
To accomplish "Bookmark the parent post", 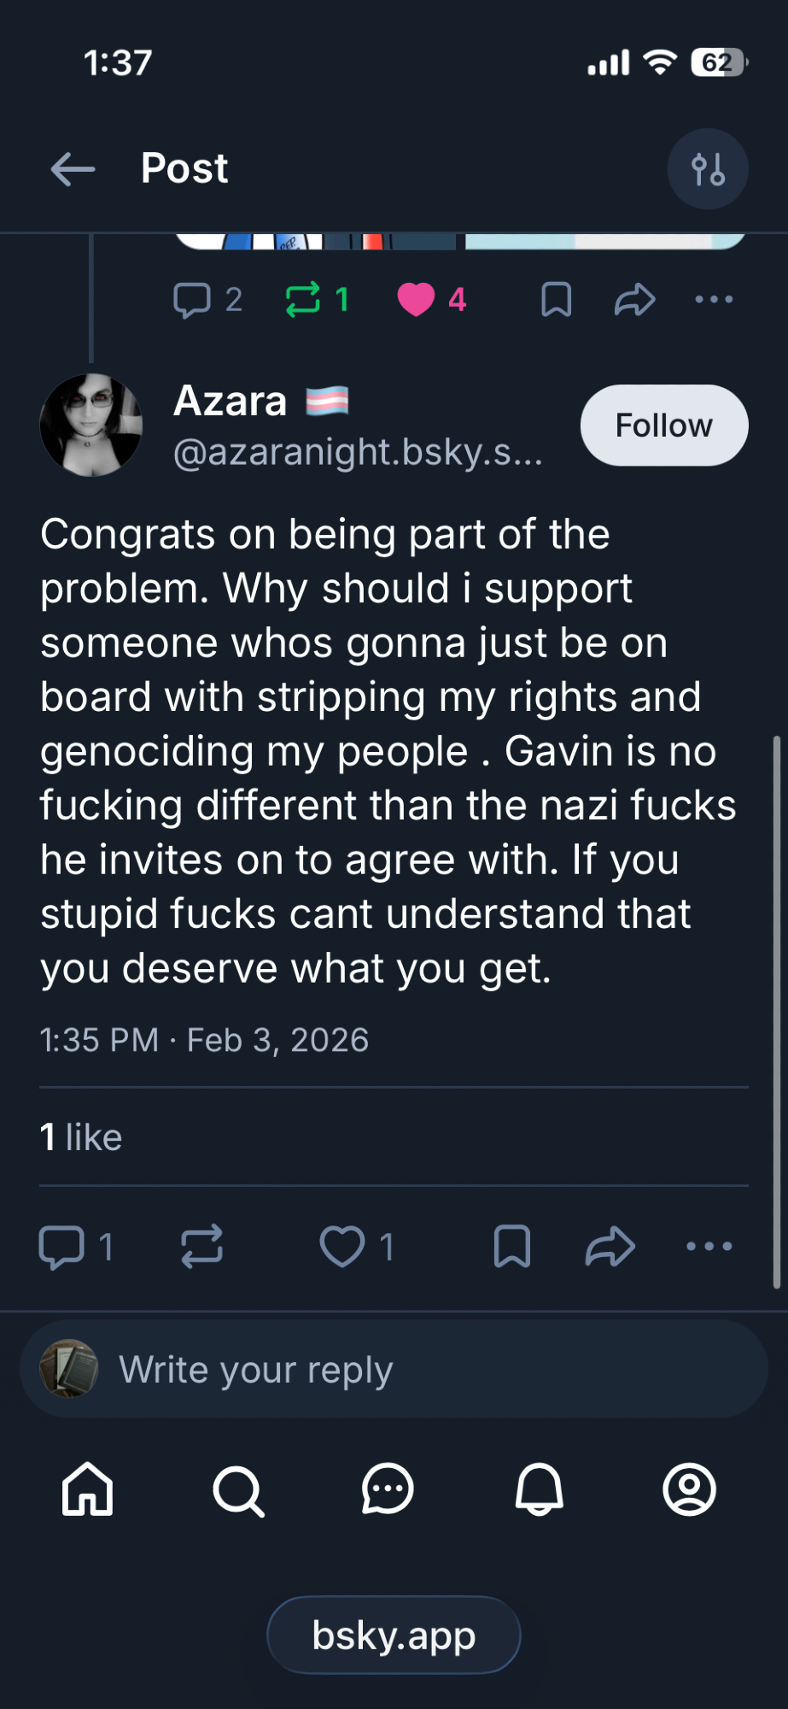I will [557, 300].
